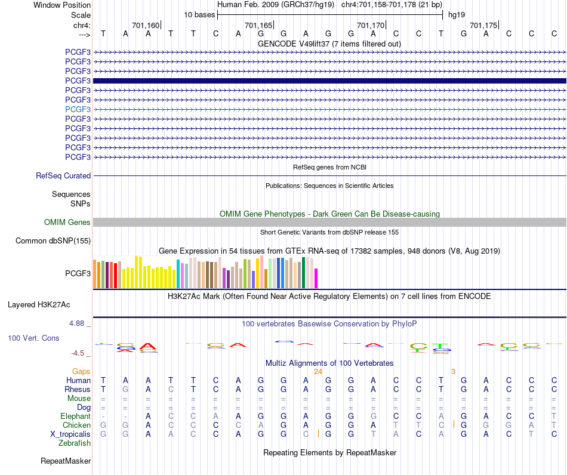Click GENCODE V49lift37 track title

[329, 44]
